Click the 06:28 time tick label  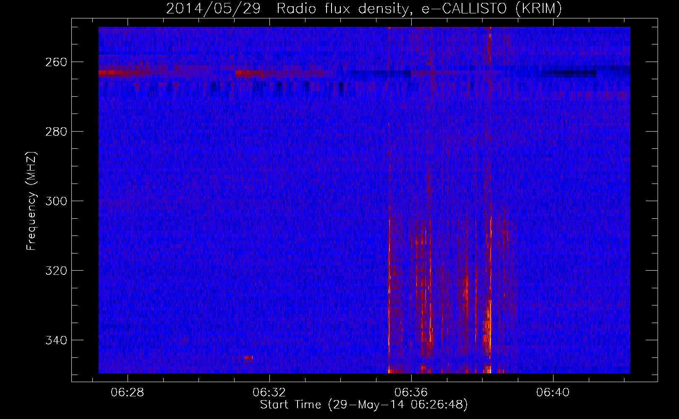pos(127,392)
